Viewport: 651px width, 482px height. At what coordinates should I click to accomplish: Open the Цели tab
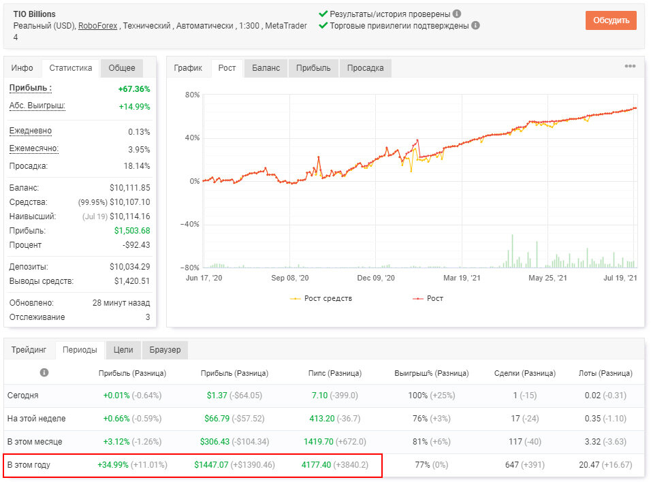[x=123, y=350]
